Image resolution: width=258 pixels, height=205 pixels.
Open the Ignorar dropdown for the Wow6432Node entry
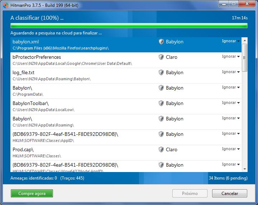(231, 165)
